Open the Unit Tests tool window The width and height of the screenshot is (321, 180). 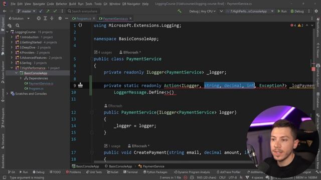tap(94, 172)
